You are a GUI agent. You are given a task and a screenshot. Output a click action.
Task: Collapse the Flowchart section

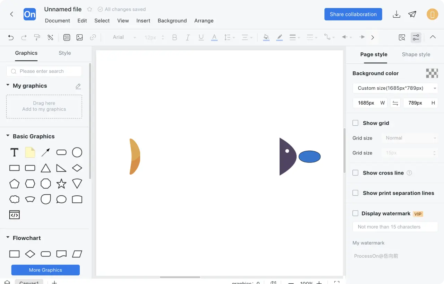click(8, 238)
